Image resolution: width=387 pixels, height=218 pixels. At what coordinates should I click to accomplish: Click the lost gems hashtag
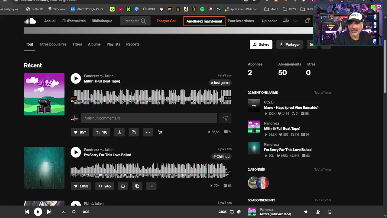(x=220, y=83)
